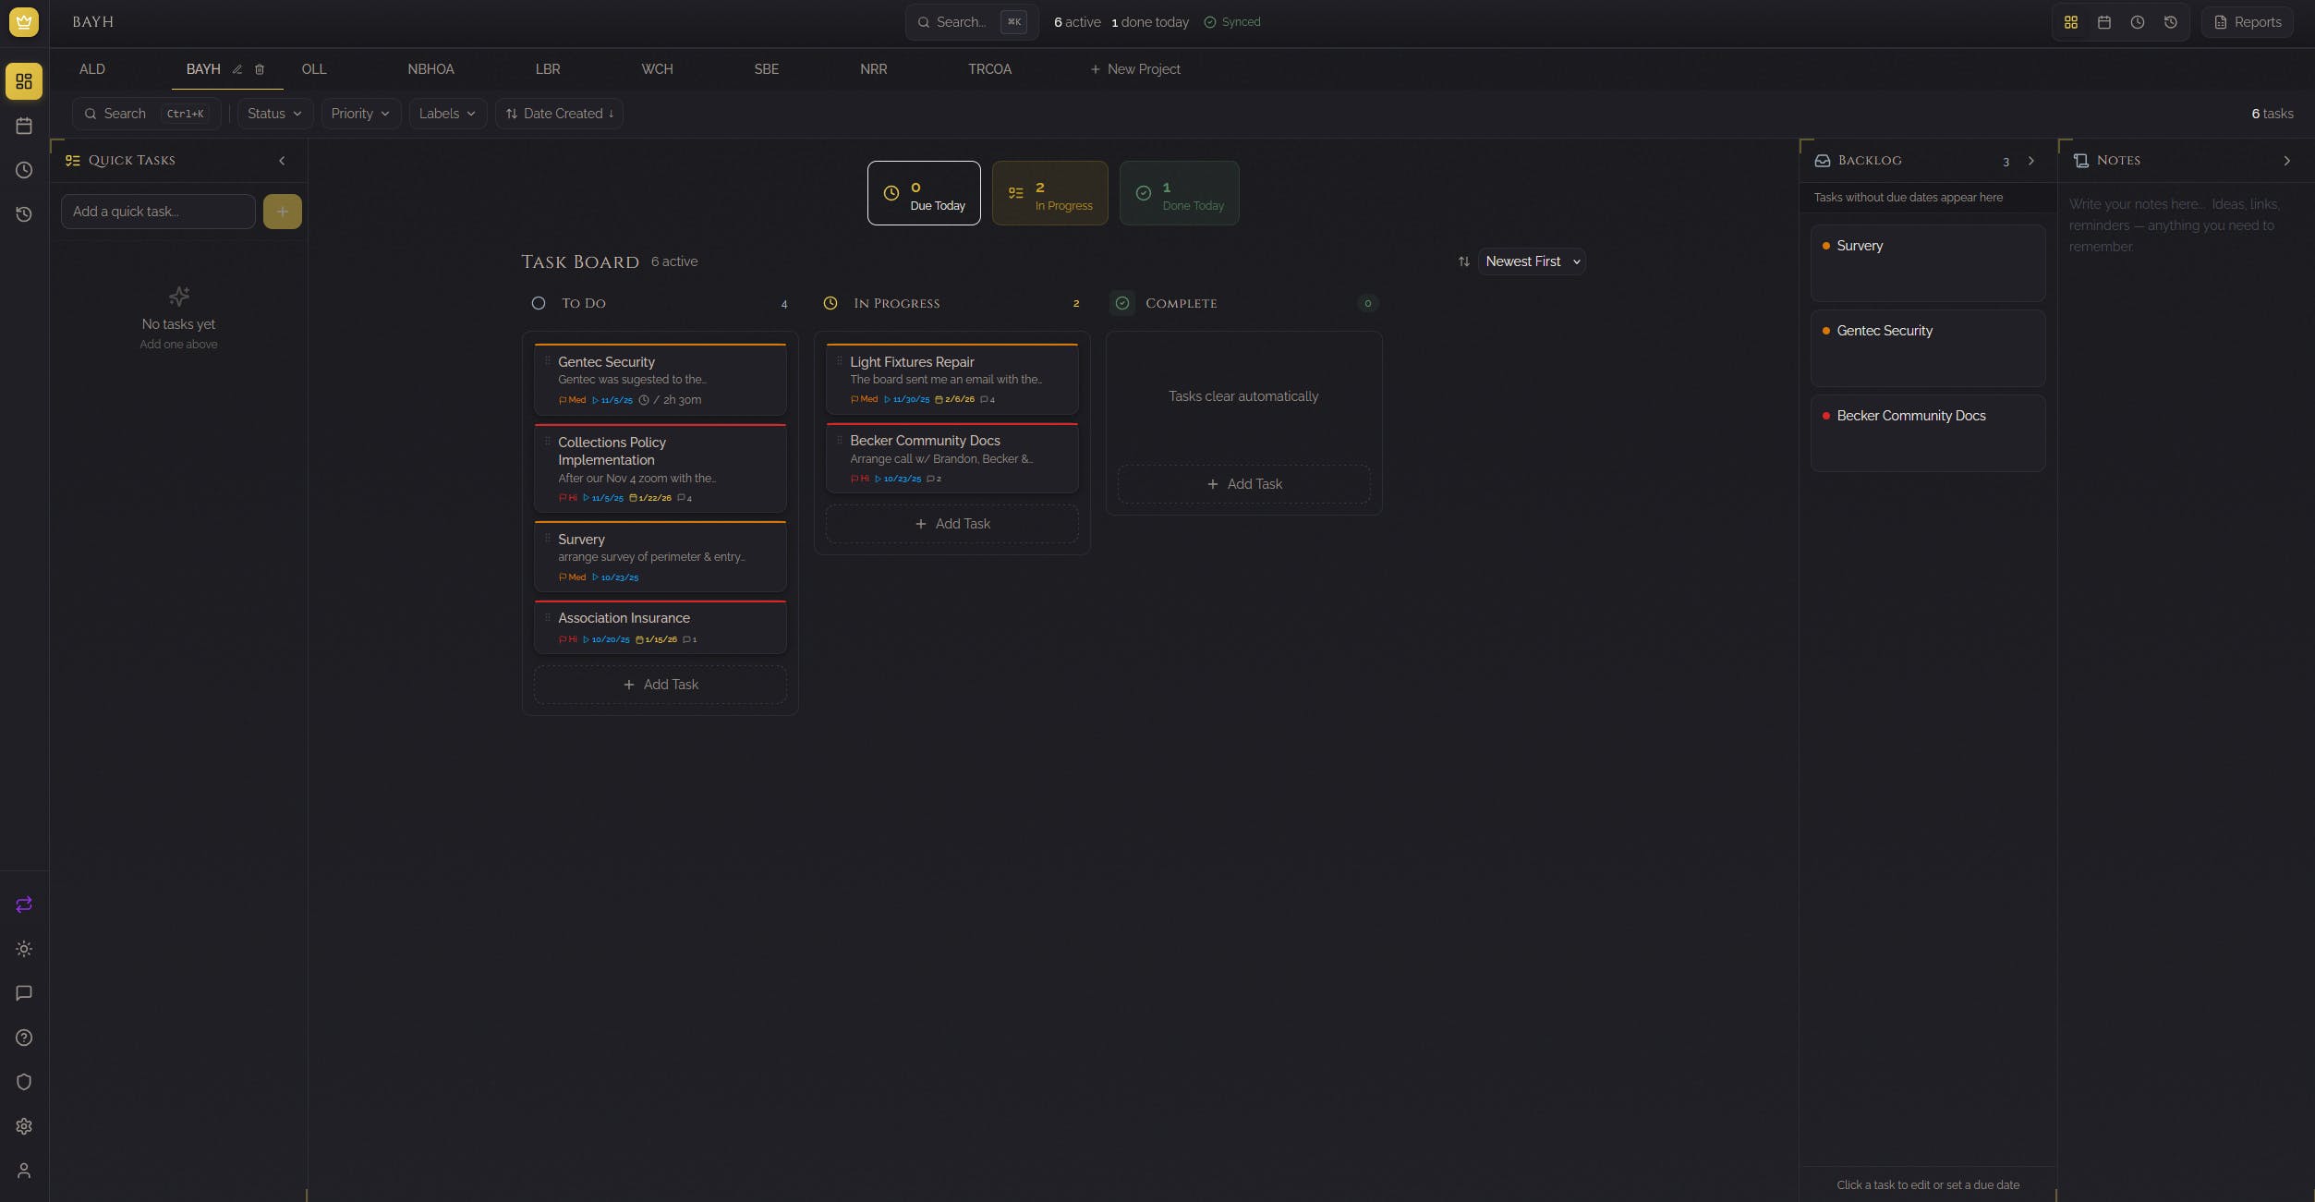Toggle the Done Today summary card
2315x1202 pixels.
tap(1179, 193)
